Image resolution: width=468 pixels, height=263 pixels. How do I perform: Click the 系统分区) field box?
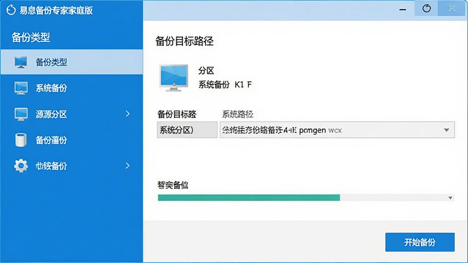187,130
